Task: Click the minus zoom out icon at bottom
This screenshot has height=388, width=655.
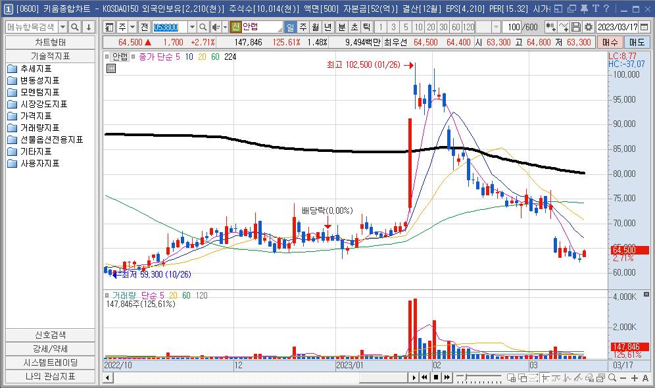Action: [623, 378]
